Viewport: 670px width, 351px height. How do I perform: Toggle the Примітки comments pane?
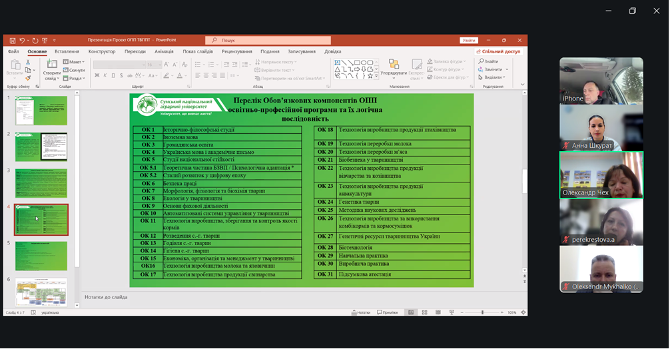click(x=388, y=312)
